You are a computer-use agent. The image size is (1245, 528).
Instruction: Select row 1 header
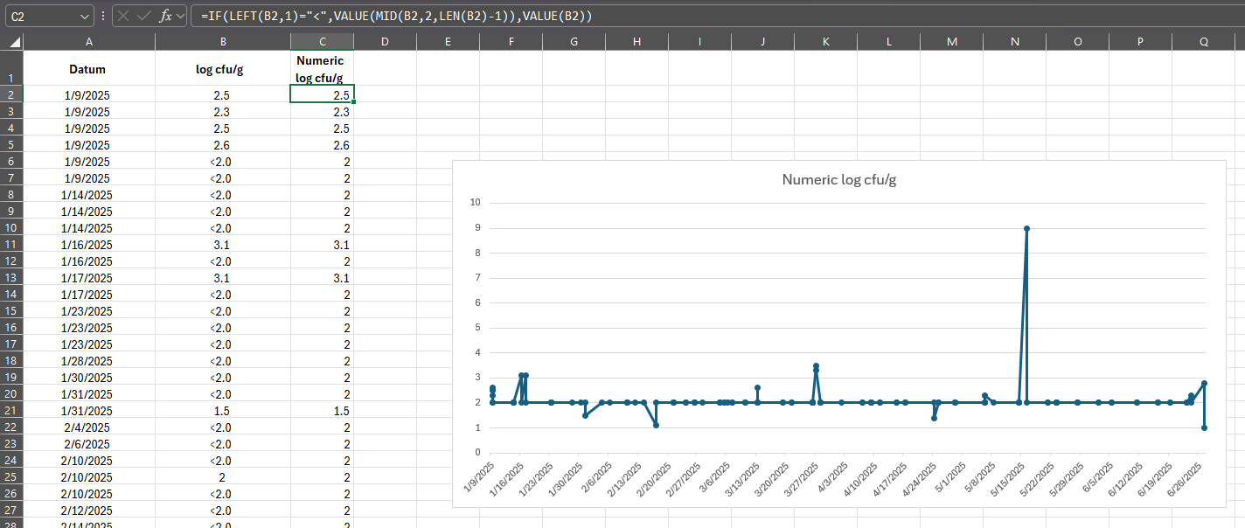coord(11,68)
